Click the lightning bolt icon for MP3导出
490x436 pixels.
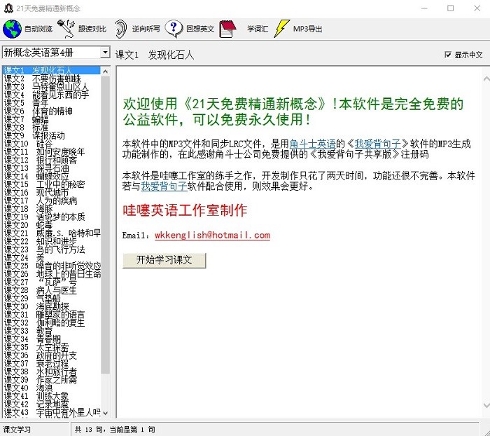coord(281,29)
